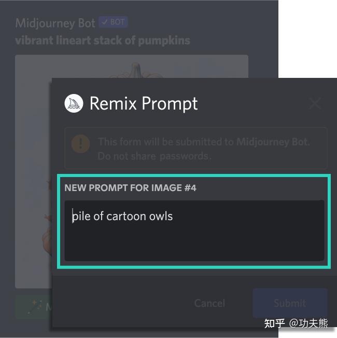The height and width of the screenshot is (338, 337).
Task: Click the 知乎 watermark logo text
Action: click(x=274, y=323)
